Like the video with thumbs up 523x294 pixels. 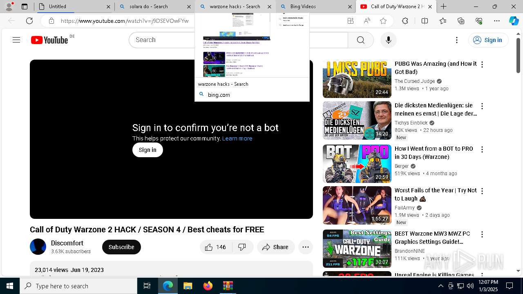[216, 247]
